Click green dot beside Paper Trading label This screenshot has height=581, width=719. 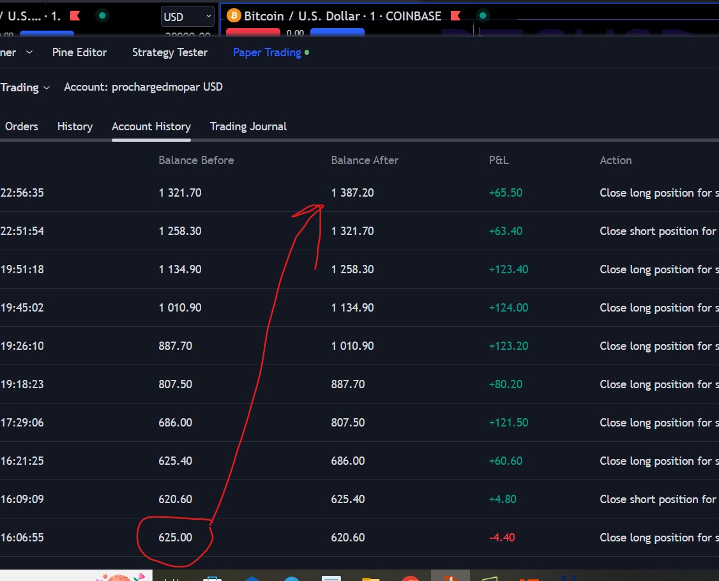(307, 52)
